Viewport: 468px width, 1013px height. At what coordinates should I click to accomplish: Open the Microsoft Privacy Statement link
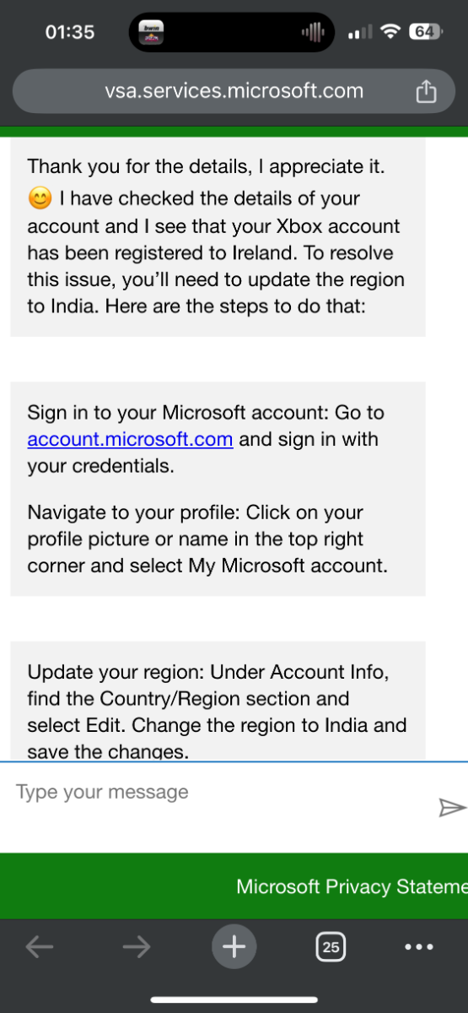coord(352,886)
